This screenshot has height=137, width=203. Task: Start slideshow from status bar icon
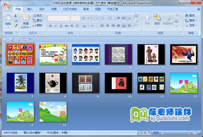coord(149,133)
